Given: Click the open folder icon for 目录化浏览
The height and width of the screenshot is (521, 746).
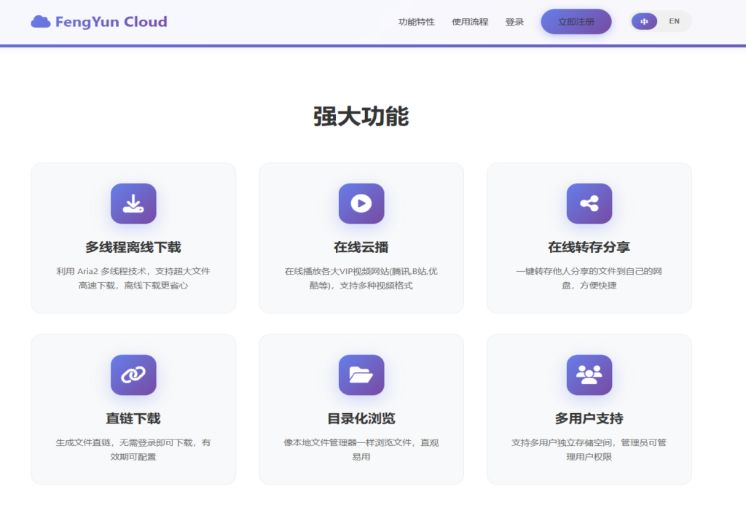Looking at the screenshot, I should coord(361,375).
